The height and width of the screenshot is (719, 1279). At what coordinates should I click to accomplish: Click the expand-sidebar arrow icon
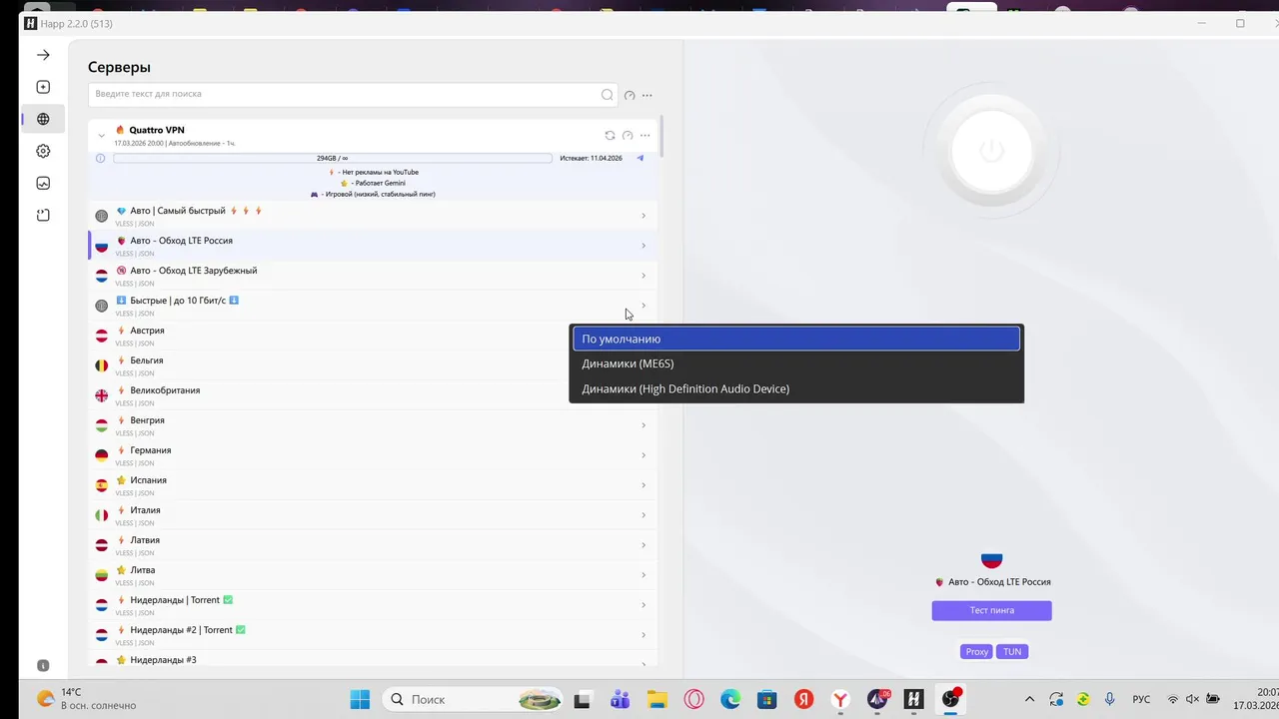pos(43,55)
